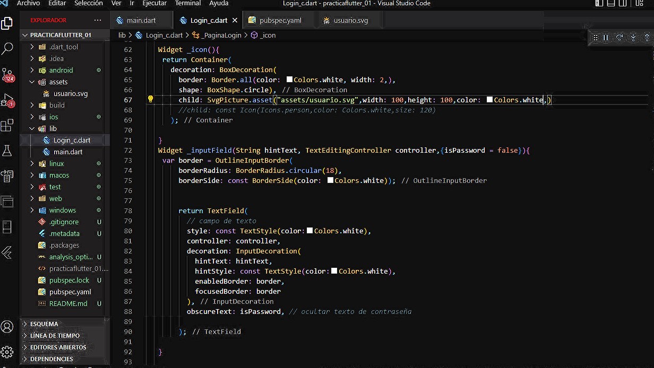Expand the EDITORES ABIERTOS section
This screenshot has width=654, height=368.
click(64, 347)
